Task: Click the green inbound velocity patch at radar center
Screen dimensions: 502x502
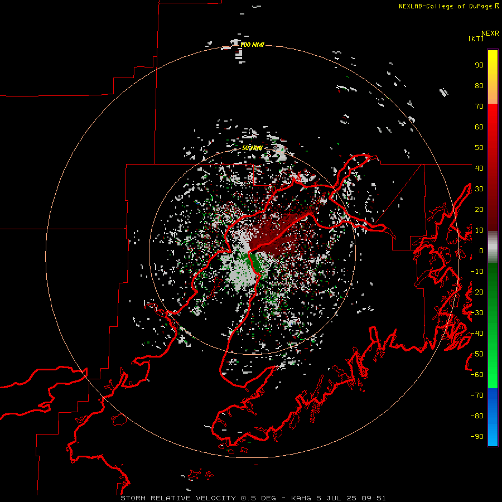Action: (253, 261)
